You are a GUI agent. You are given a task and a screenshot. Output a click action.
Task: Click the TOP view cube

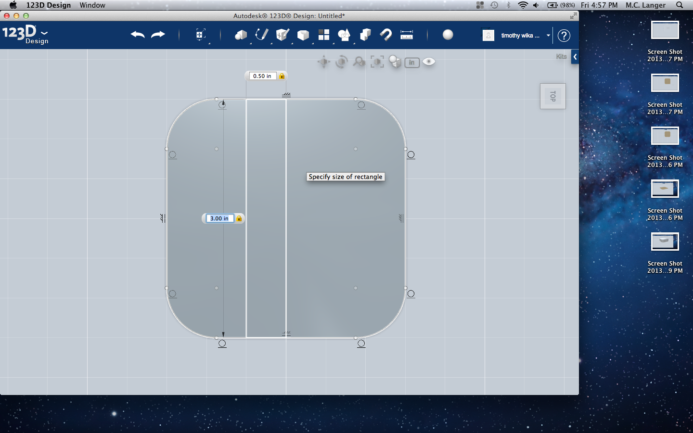click(553, 96)
